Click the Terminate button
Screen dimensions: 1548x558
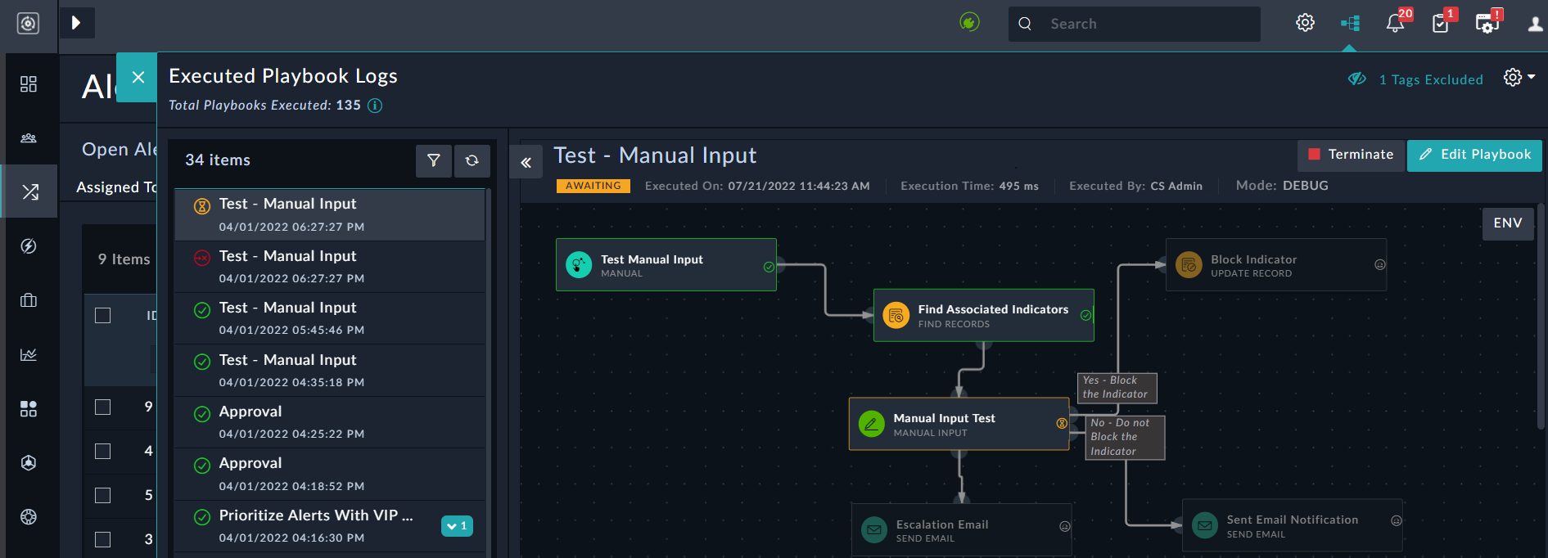(1351, 155)
